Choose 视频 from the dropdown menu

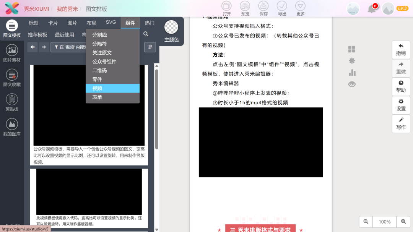point(112,88)
